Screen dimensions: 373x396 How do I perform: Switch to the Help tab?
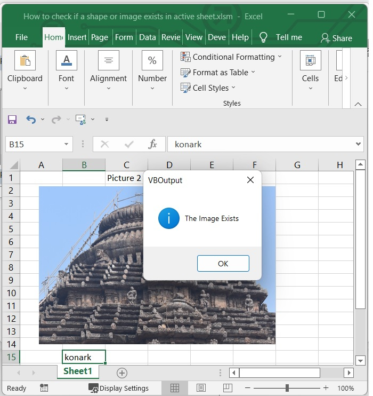click(x=240, y=37)
